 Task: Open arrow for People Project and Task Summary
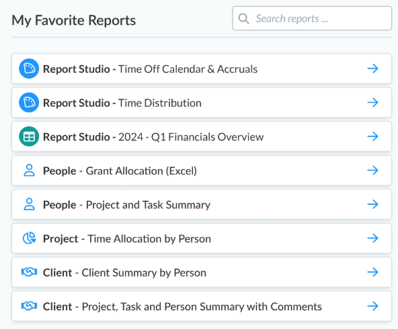[x=373, y=204]
